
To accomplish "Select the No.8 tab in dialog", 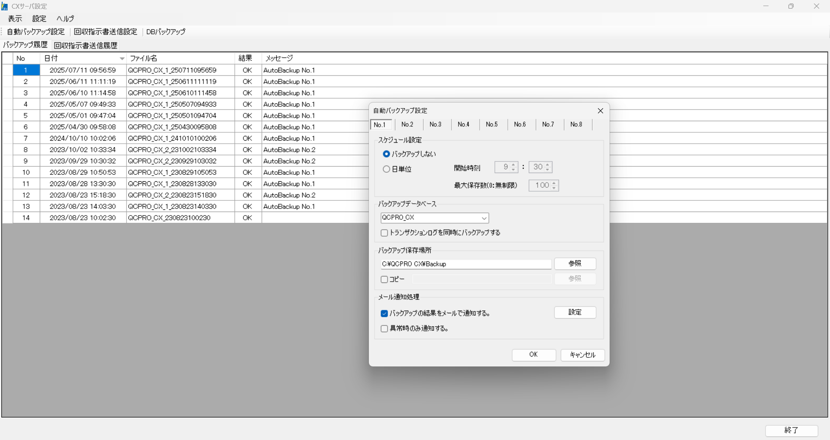I will point(576,125).
